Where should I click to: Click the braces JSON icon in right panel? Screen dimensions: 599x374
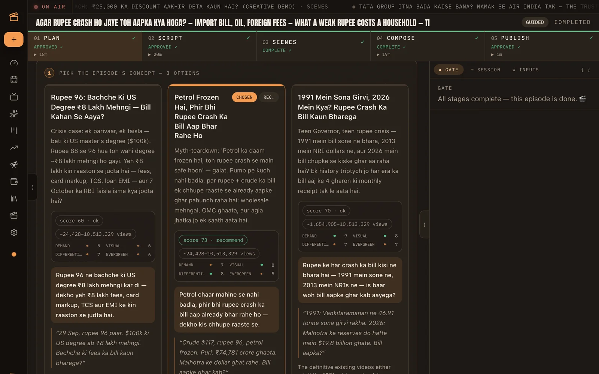586,70
